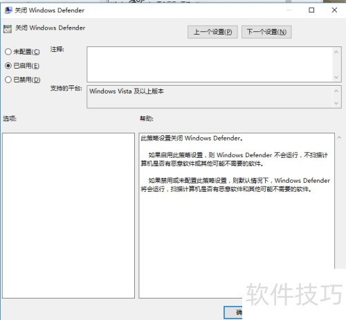Click help paragraph starting '如果启用此策略设置'
Viewport: 346px width, 320px height.
(x=235, y=159)
